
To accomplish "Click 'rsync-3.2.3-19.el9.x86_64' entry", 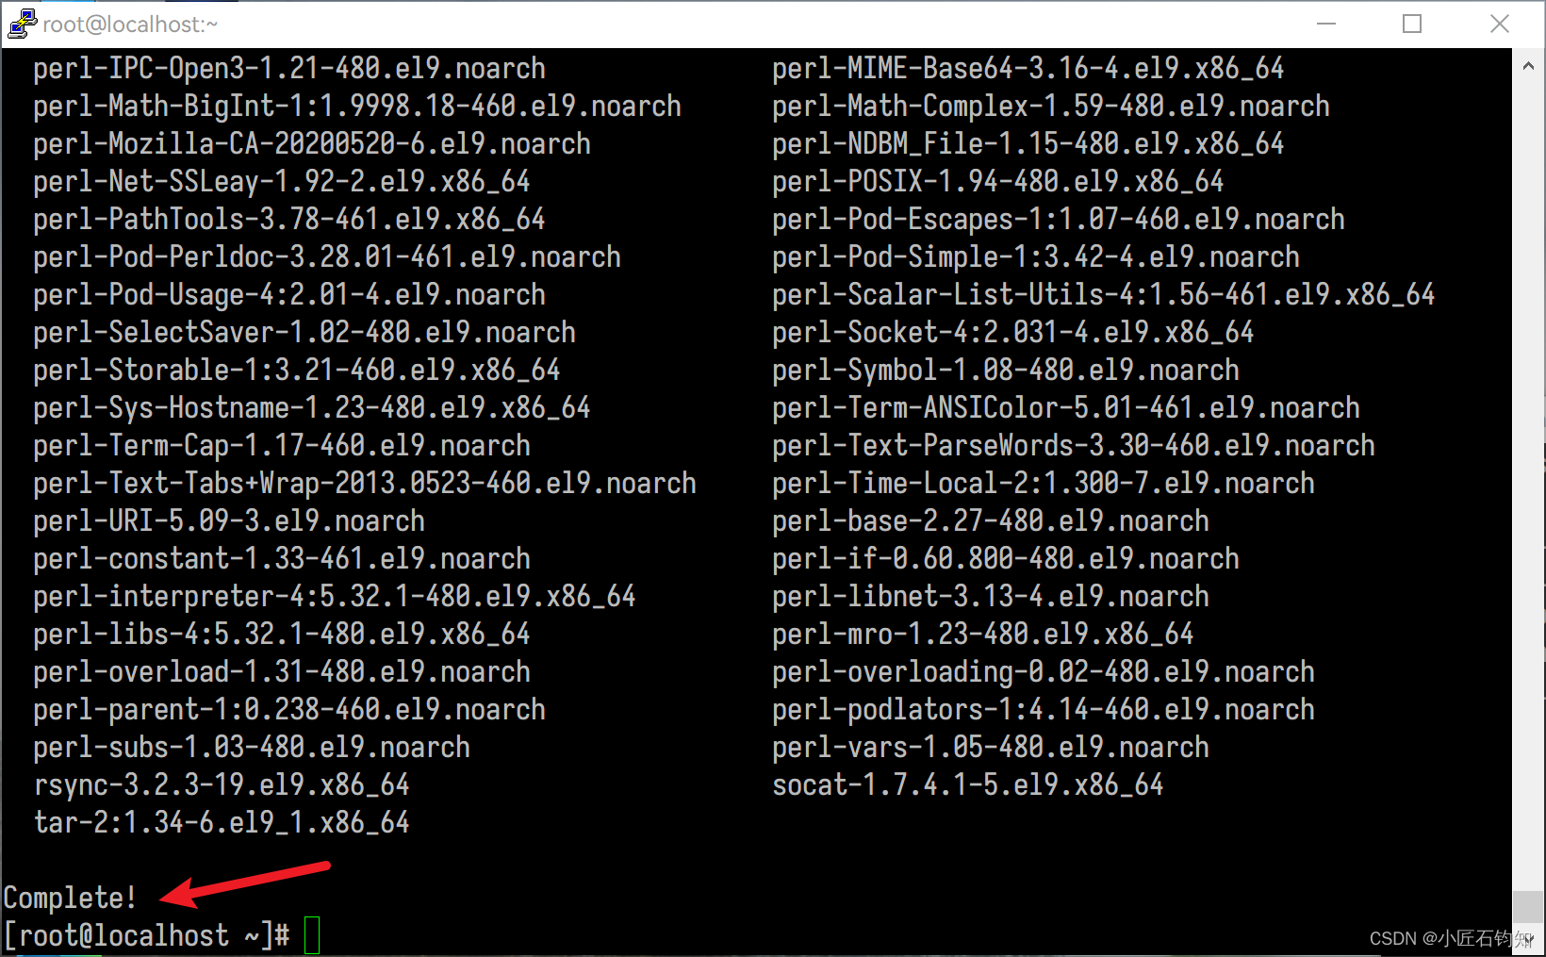I will point(222,785).
